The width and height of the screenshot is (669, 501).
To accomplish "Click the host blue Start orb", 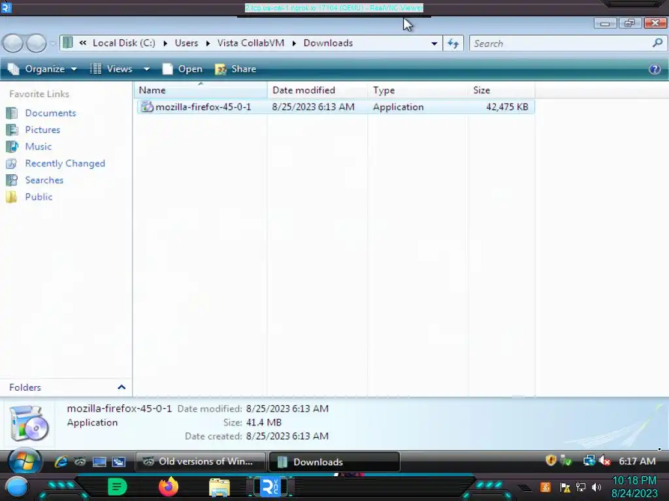I will pos(17,487).
